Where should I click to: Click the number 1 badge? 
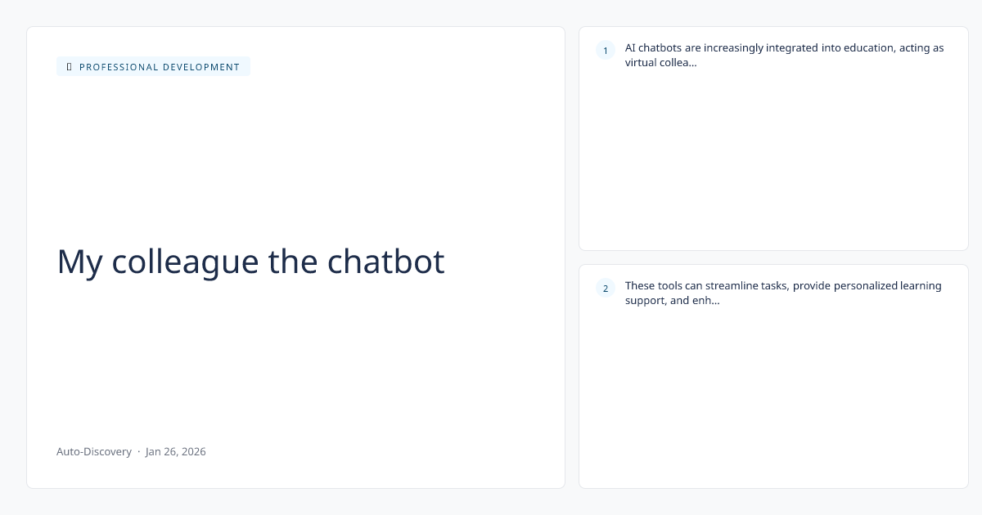tap(606, 51)
